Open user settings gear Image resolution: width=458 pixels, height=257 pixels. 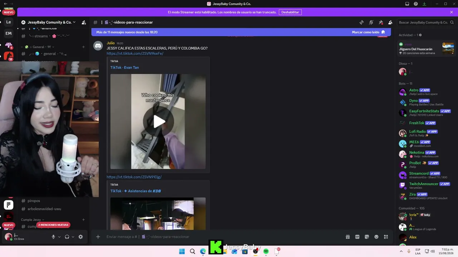tap(81, 237)
